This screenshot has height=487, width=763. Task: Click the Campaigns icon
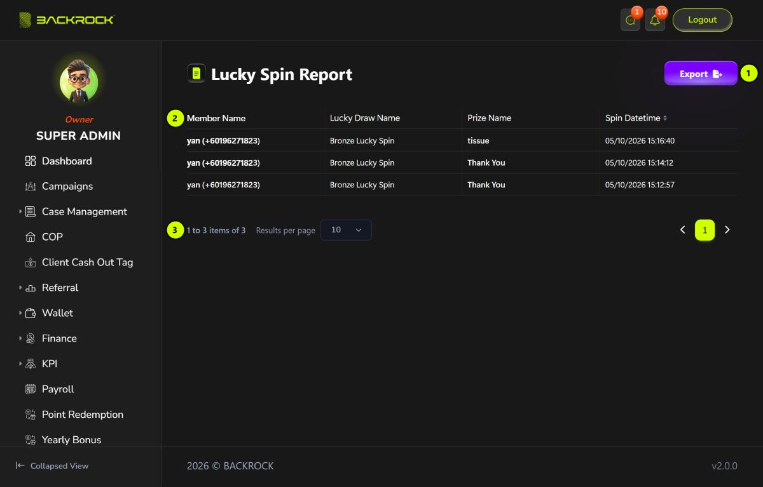(31, 186)
